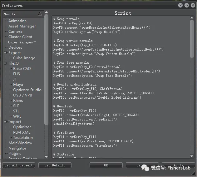Click the Apply button
This screenshot has height=177, width=197.
coord(179,165)
